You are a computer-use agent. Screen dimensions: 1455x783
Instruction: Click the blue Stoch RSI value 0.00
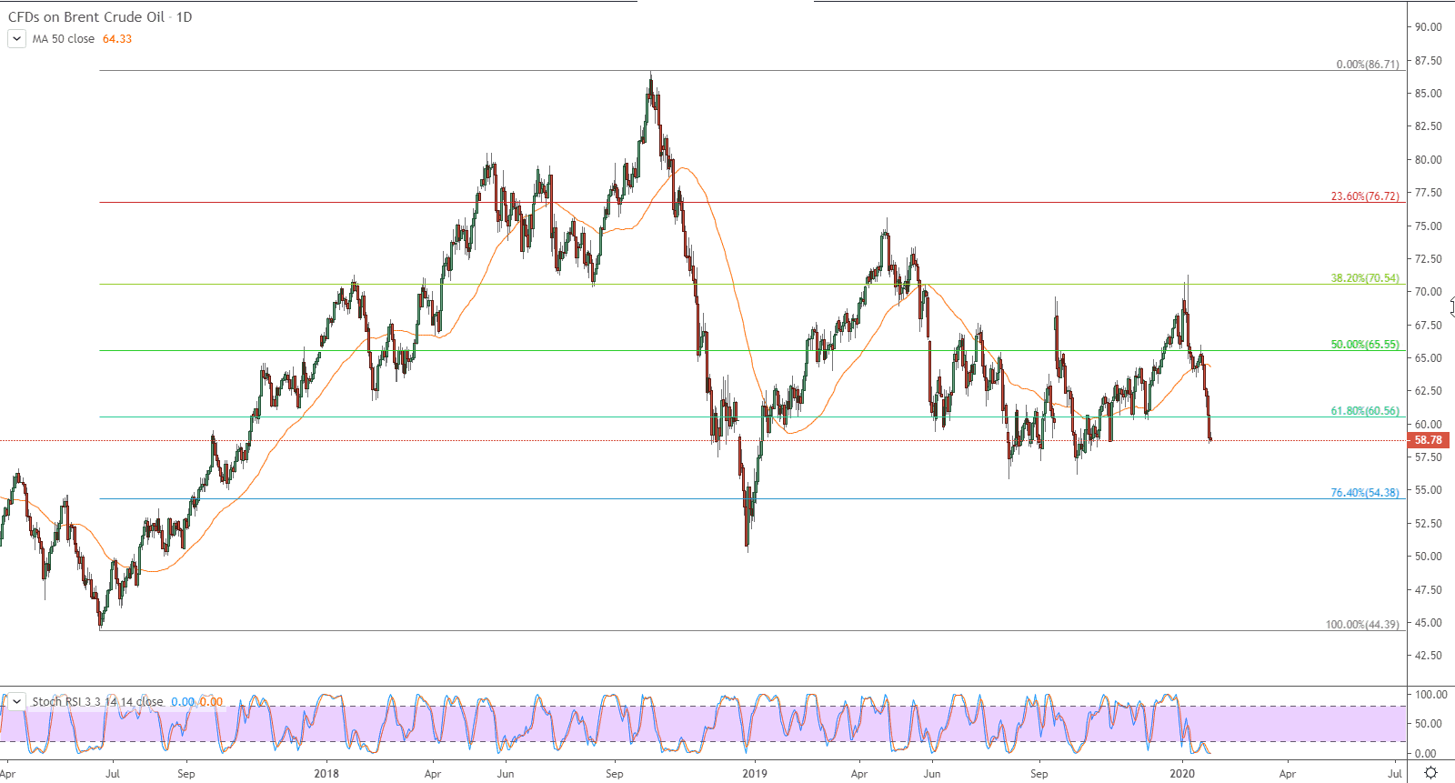183,702
